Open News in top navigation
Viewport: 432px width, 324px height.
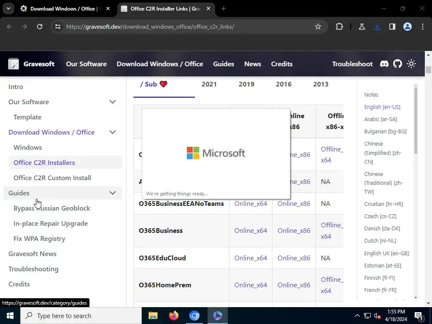(x=252, y=64)
